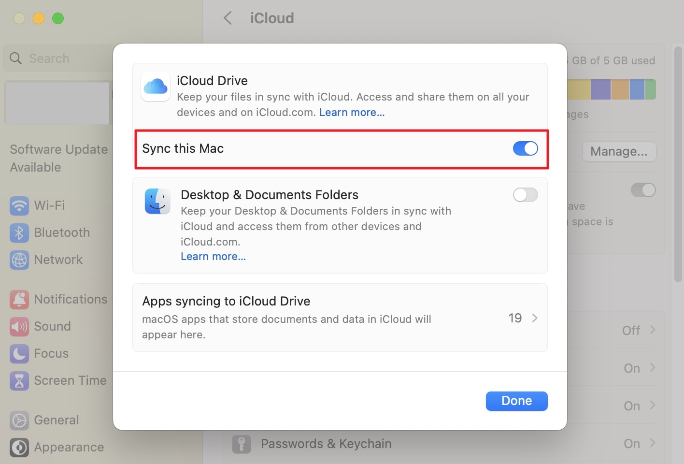Disable the Sync this Mac toggle

[525, 148]
